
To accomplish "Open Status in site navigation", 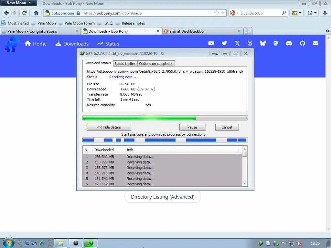I will pos(108,44).
